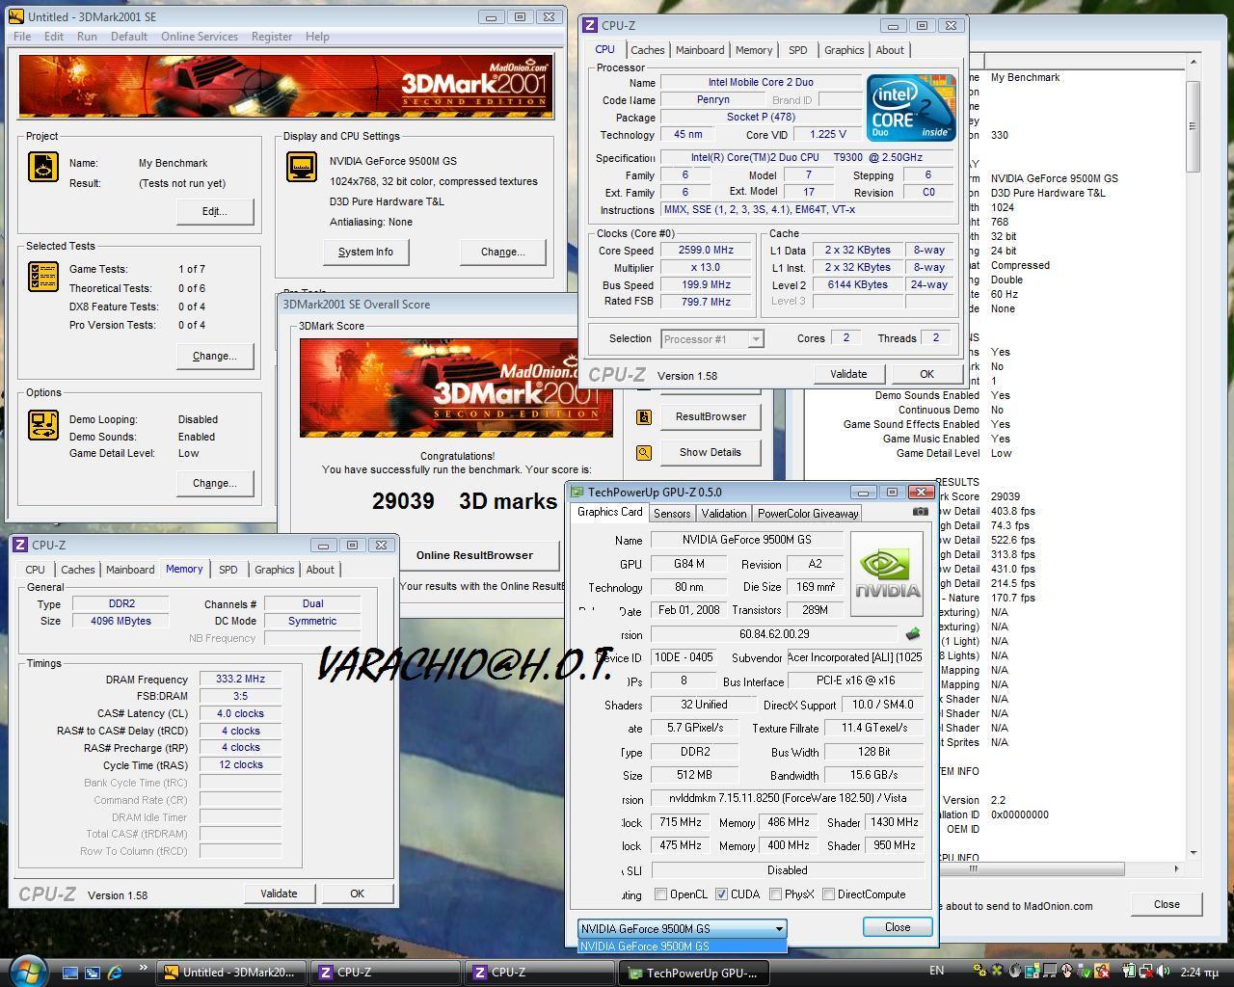Viewport: 1234px width, 987px height.
Task: Click the scroll-down arrow in details window
Action: (x=1194, y=852)
